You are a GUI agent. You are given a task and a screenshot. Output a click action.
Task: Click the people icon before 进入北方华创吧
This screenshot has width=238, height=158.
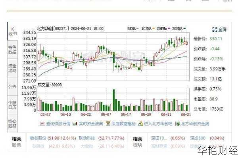140,124
